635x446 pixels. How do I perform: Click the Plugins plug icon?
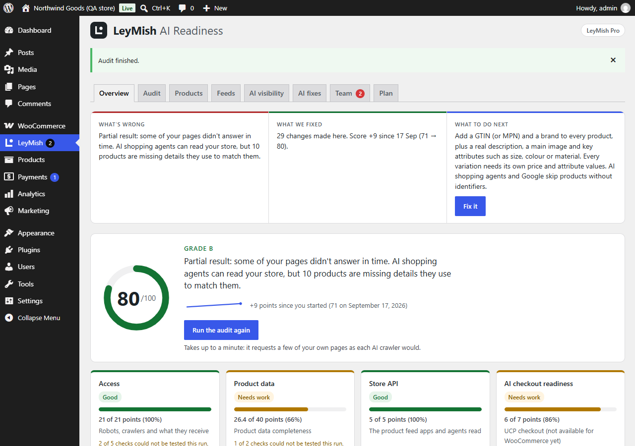point(9,250)
